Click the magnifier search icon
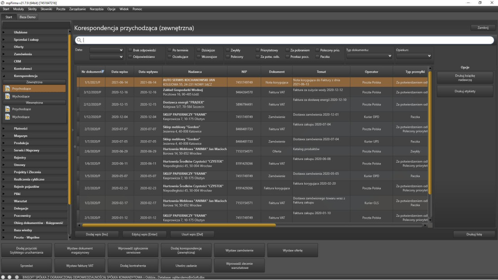This screenshot has width=498, height=280. click(79, 40)
